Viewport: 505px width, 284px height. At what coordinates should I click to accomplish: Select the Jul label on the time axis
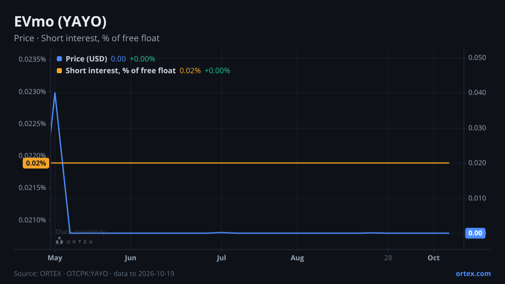tap(221, 257)
